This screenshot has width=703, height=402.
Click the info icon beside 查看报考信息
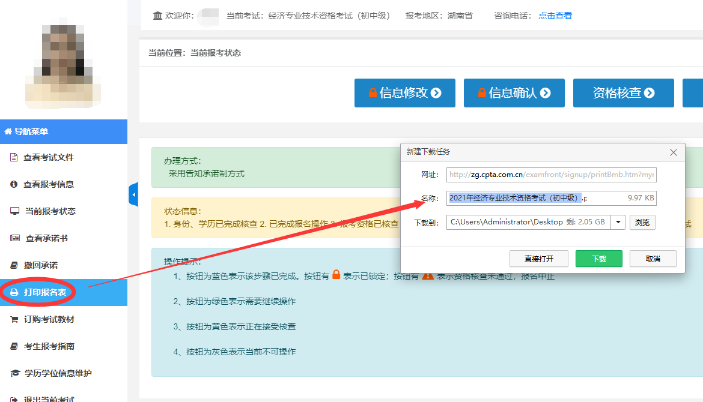pos(14,184)
